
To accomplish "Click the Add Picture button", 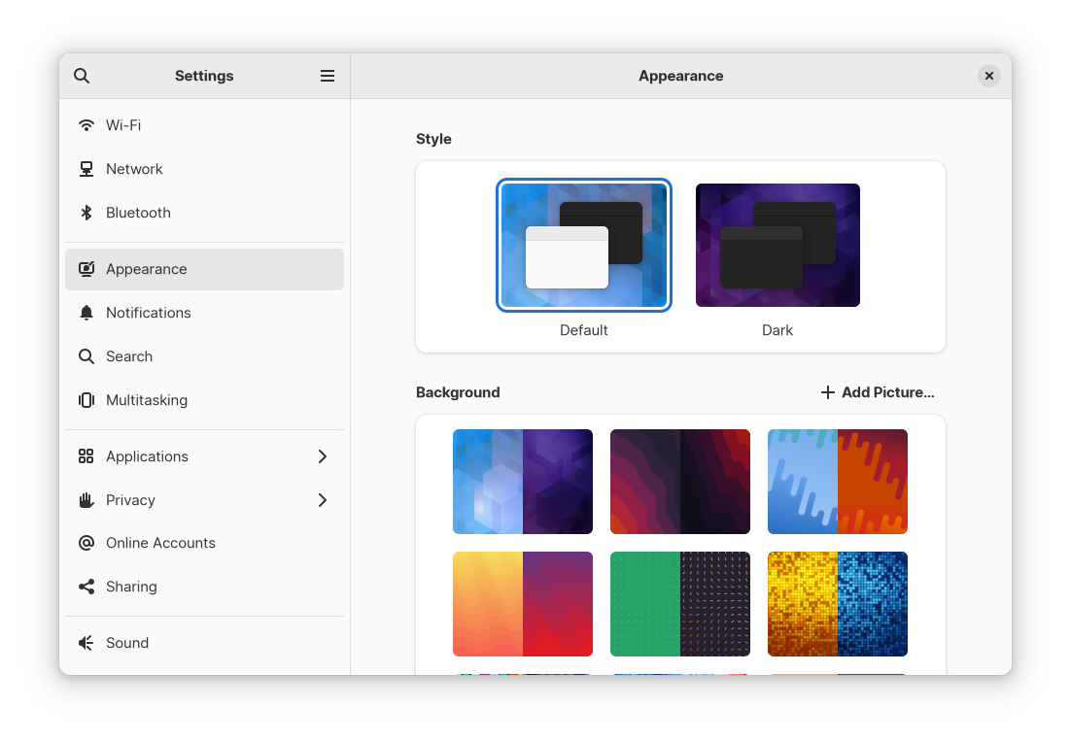I will click(878, 392).
